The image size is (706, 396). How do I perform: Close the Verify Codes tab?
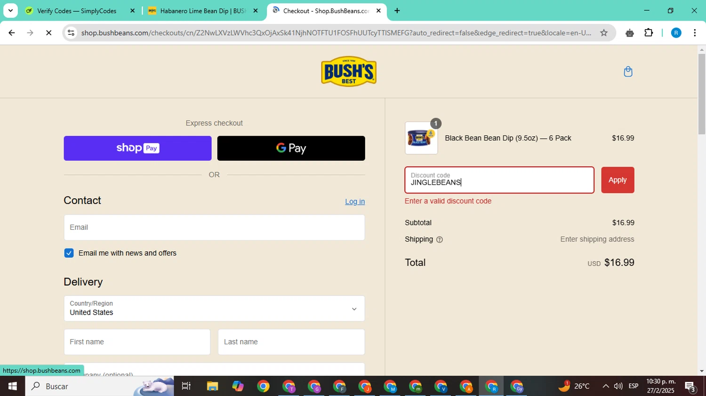tap(132, 11)
